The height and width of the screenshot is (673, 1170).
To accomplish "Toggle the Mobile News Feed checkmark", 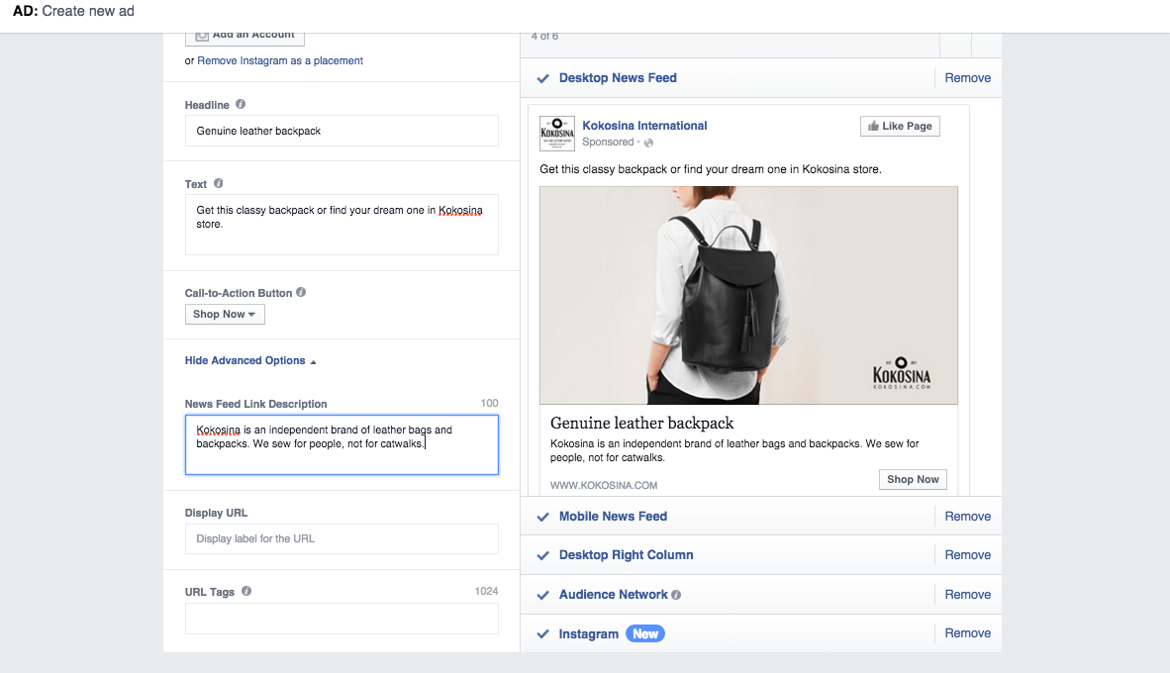I will (543, 517).
